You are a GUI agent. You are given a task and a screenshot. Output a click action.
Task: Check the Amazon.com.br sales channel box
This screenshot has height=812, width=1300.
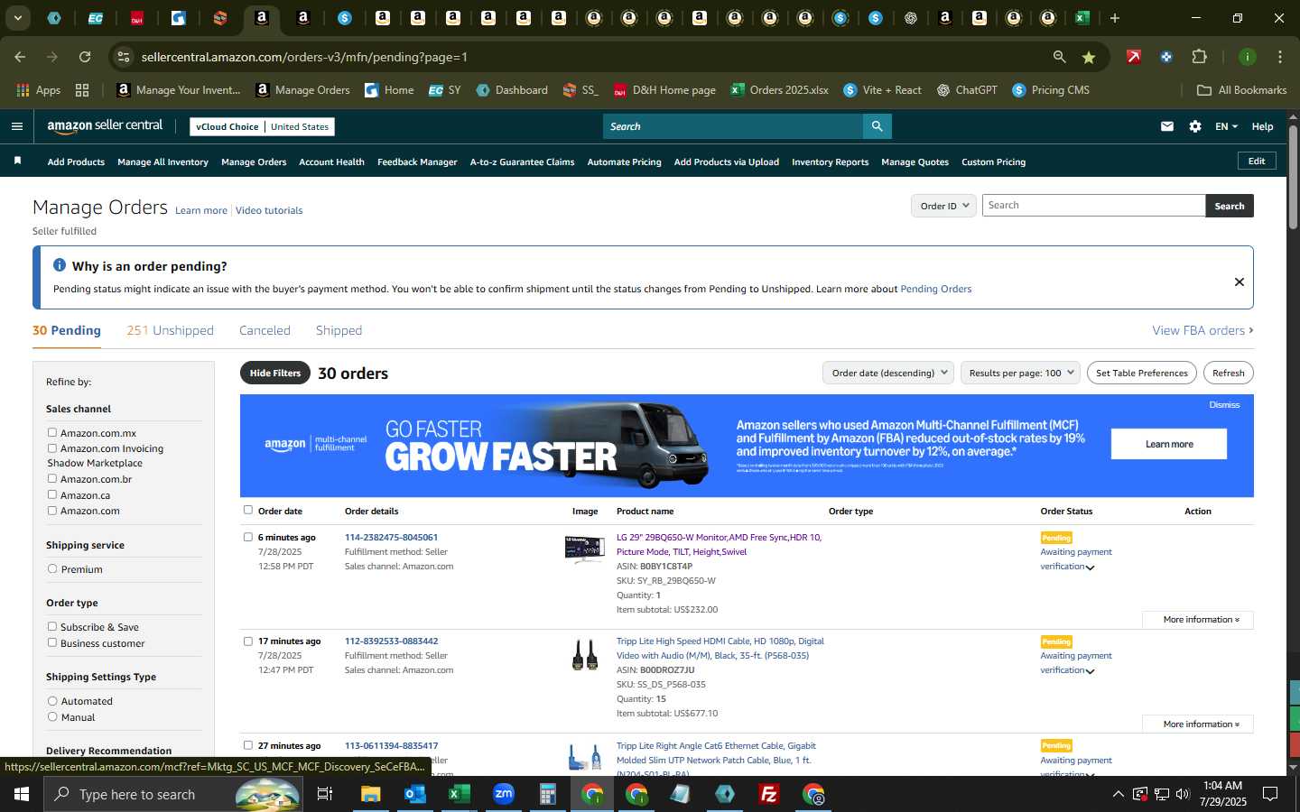point(52,479)
